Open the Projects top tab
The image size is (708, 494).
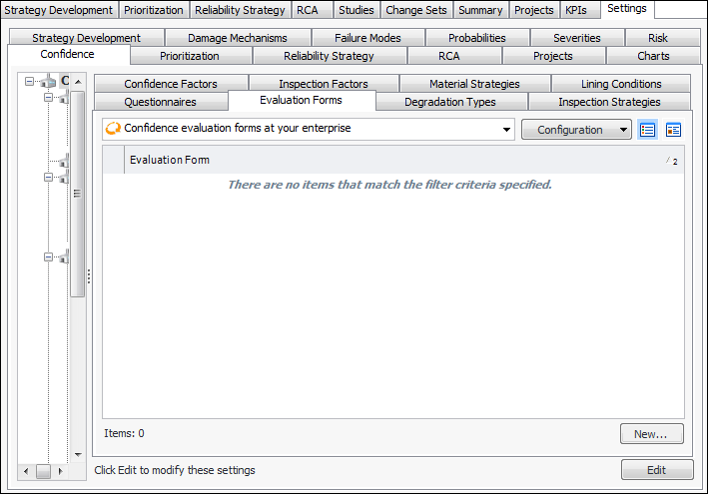[x=533, y=10]
